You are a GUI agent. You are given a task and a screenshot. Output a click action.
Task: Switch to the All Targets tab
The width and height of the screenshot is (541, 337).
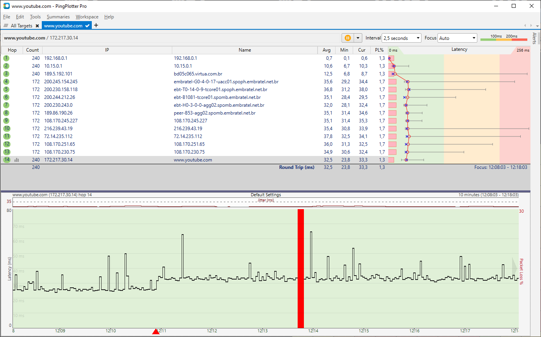tap(21, 26)
